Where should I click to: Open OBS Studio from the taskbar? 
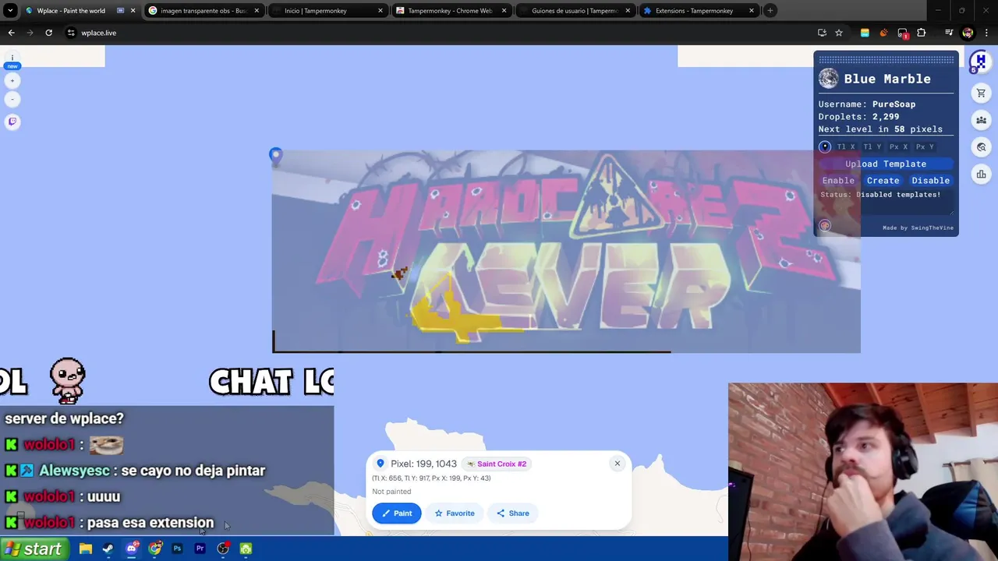click(x=223, y=549)
